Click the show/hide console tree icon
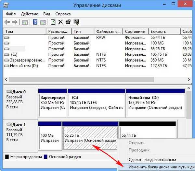The image size is (195, 171). coord(25,22)
